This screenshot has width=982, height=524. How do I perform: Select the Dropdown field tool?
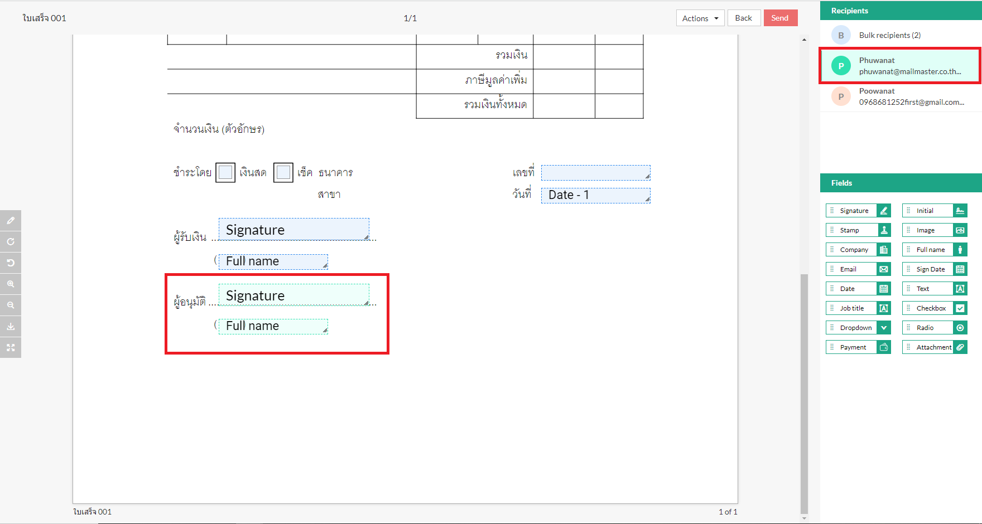(858, 328)
